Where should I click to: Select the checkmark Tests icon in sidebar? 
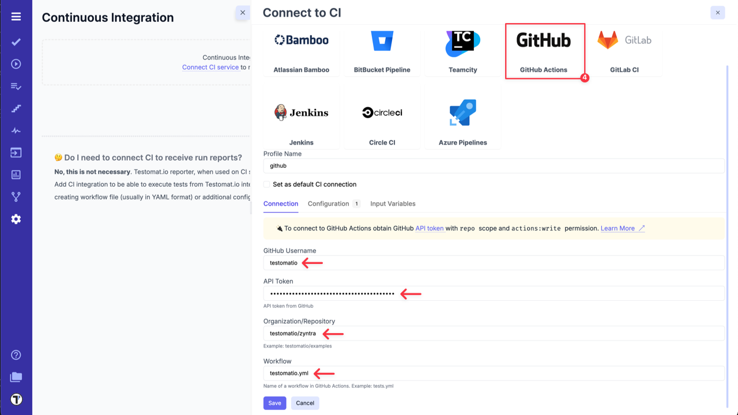coord(16,41)
